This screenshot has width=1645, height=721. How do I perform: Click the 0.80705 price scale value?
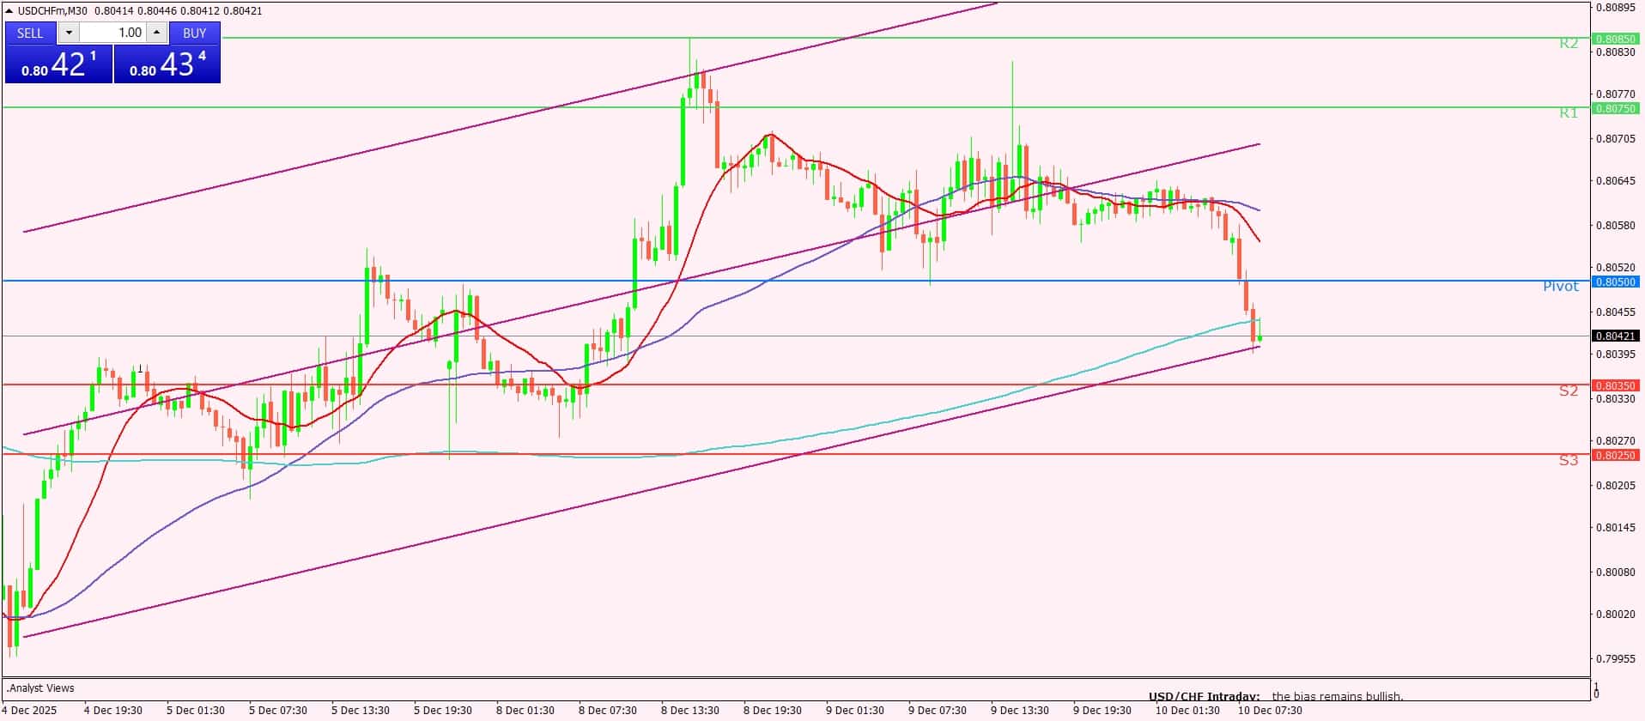[x=1615, y=138]
